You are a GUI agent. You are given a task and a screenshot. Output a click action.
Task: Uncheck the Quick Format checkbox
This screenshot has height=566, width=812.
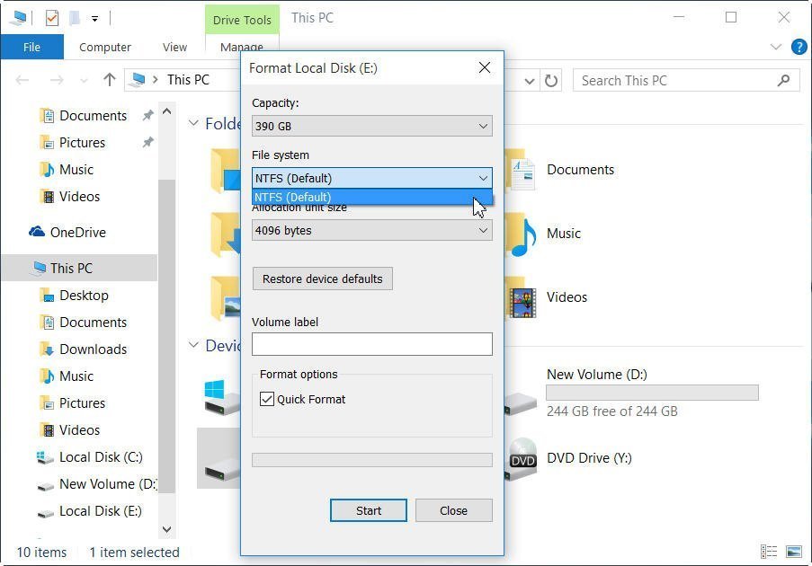(267, 399)
